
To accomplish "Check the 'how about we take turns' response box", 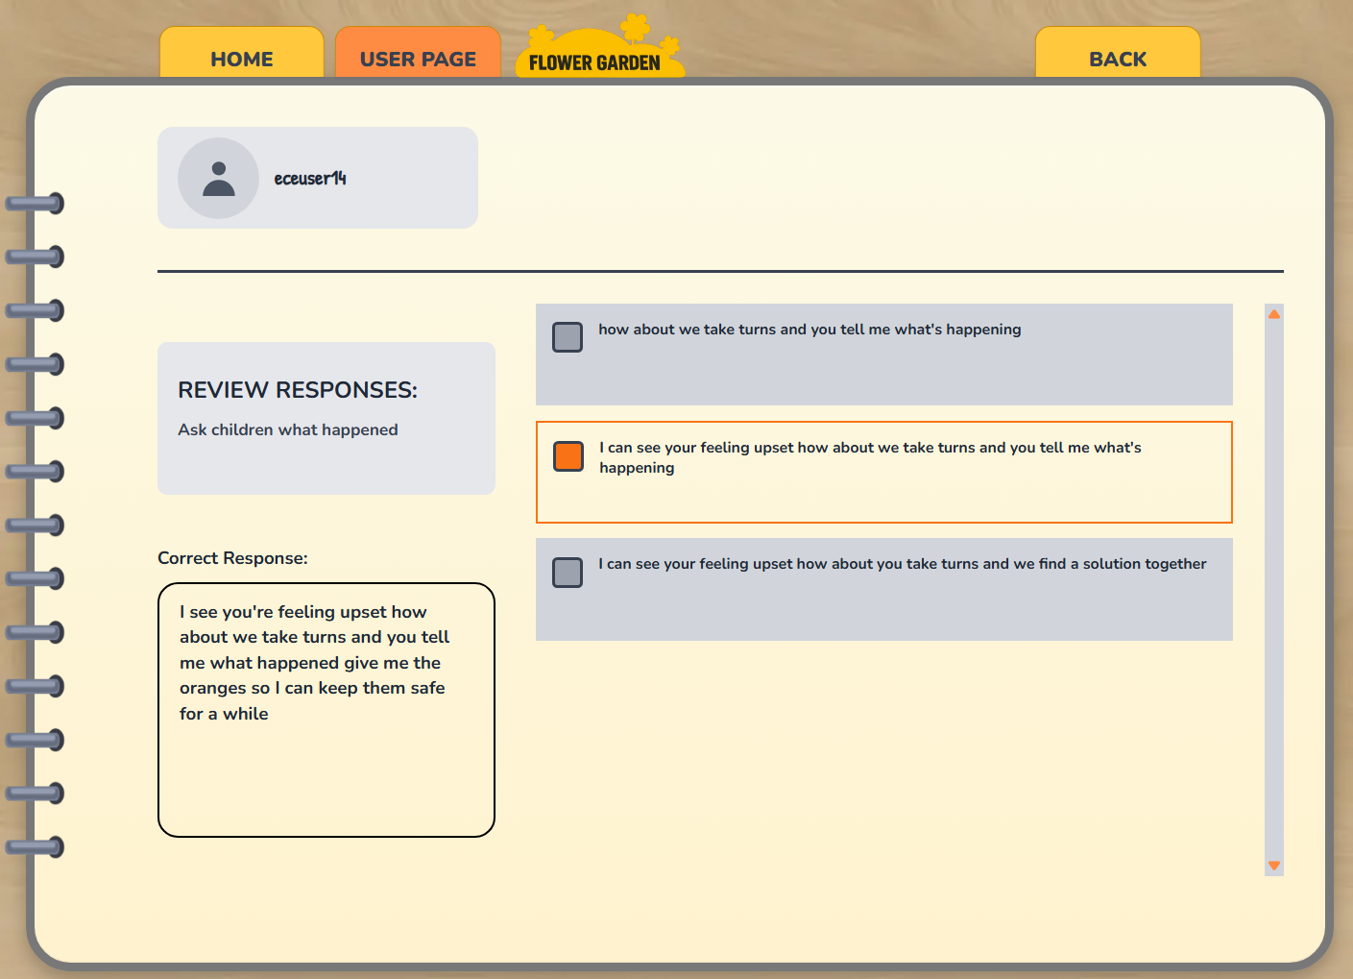I will pyautogui.click(x=568, y=337).
